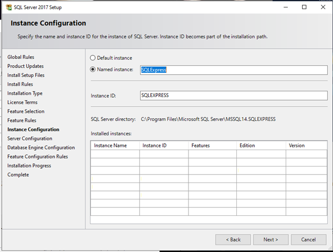The height and width of the screenshot is (252, 333).
Task: Open the Product Updates step
Action: pyautogui.click(x=25, y=66)
